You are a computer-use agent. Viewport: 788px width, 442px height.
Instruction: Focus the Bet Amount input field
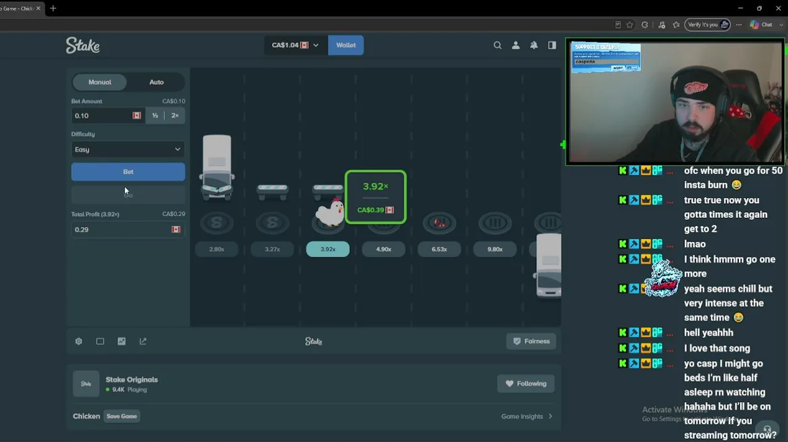[108, 115]
